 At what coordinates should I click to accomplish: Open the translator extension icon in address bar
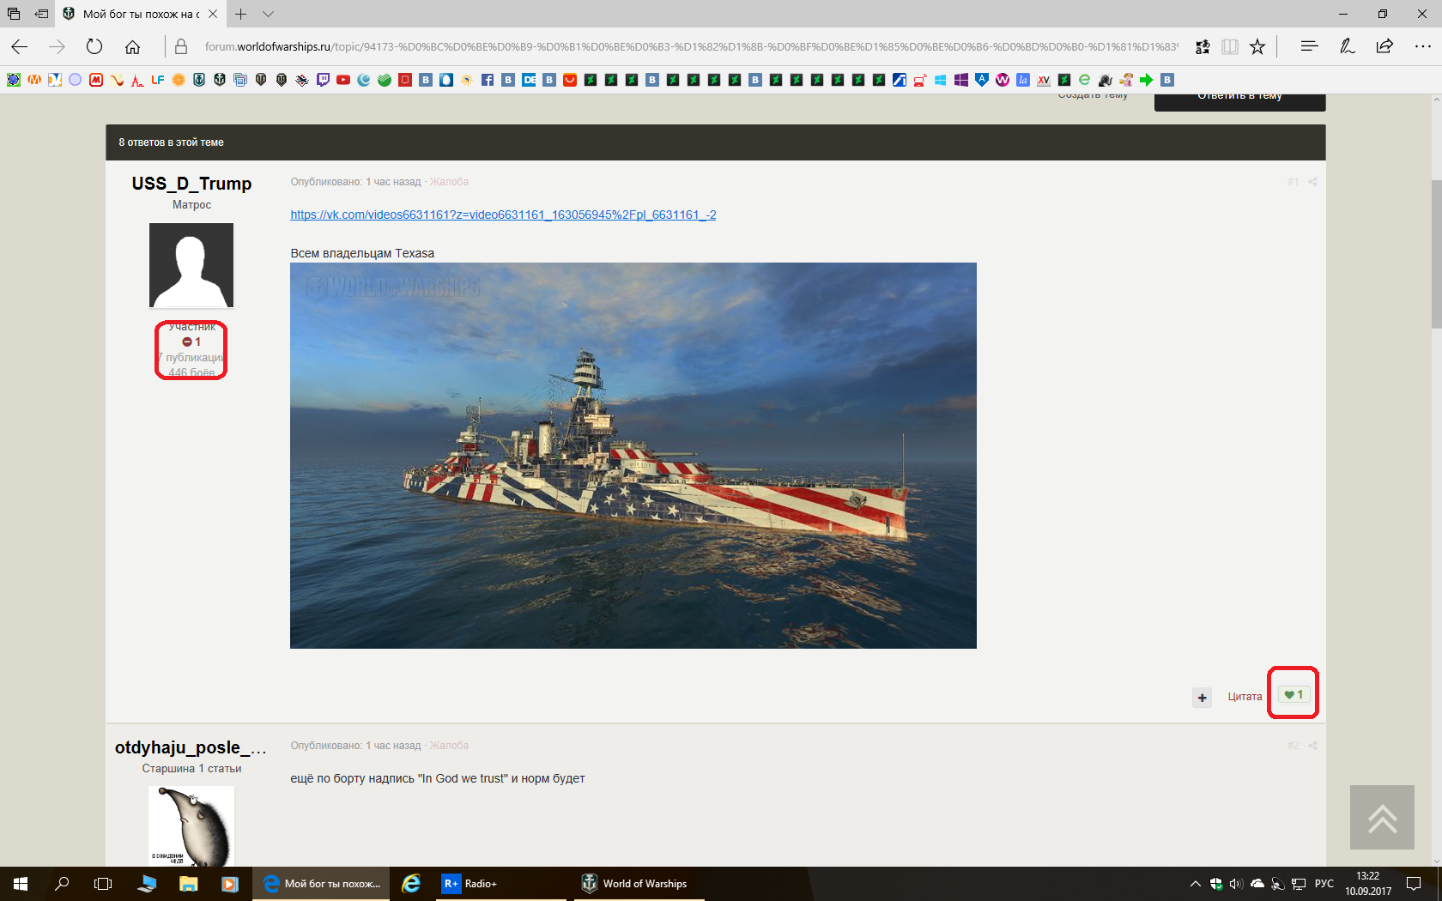coord(1203,46)
